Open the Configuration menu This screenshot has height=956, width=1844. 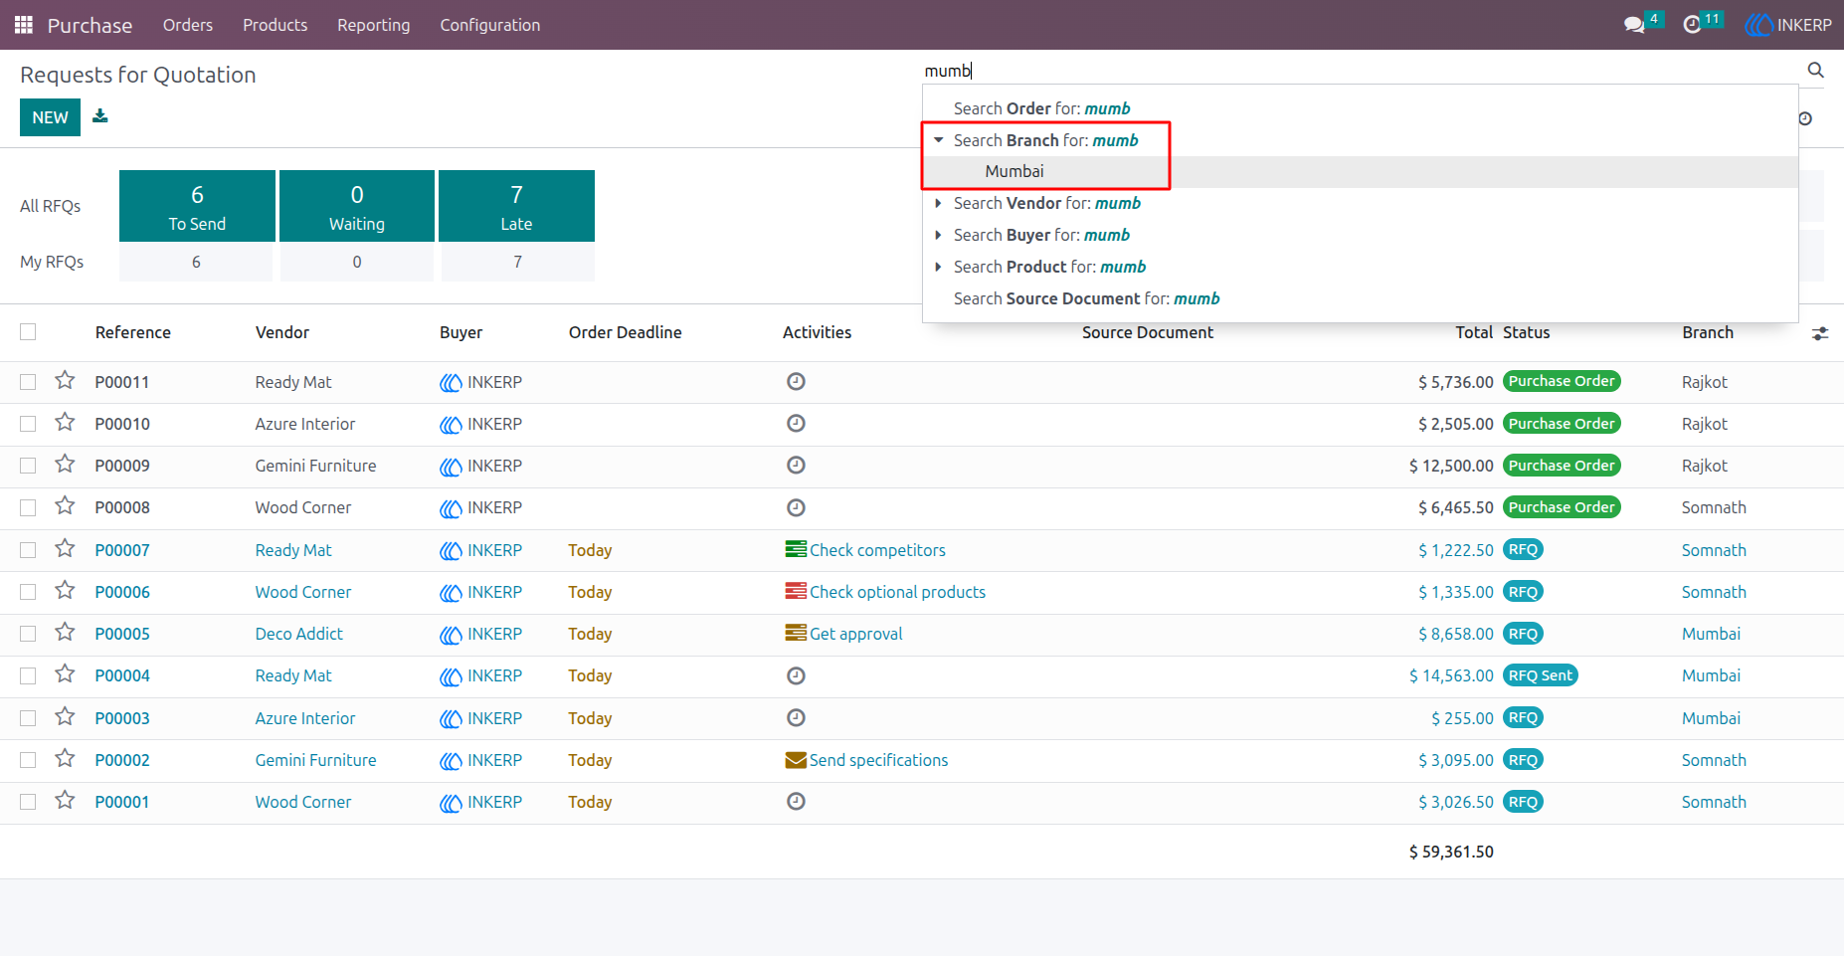pyautogui.click(x=490, y=25)
